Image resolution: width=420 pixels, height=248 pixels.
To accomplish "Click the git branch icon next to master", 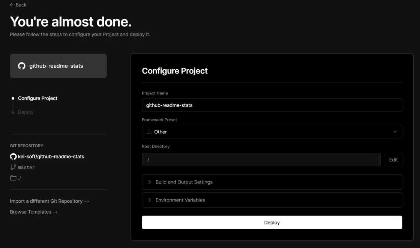I will (13, 167).
